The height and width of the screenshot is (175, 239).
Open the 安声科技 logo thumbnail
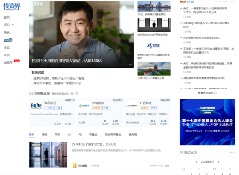[154, 45]
